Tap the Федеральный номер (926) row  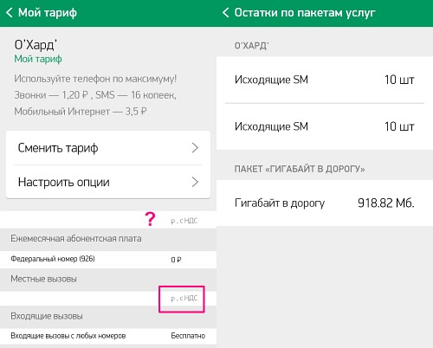point(108,260)
